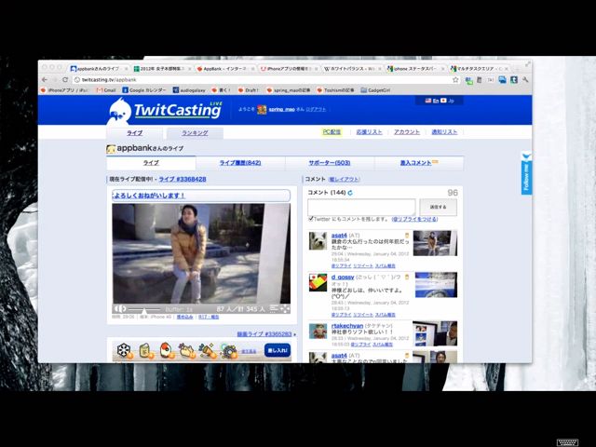596x447 pixels.
Task: Open the ライブ履歴(842) tab
Action: [x=240, y=163]
